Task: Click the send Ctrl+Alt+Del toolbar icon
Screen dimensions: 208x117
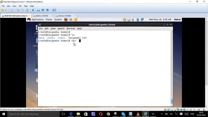Action: [x=12, y=10]
